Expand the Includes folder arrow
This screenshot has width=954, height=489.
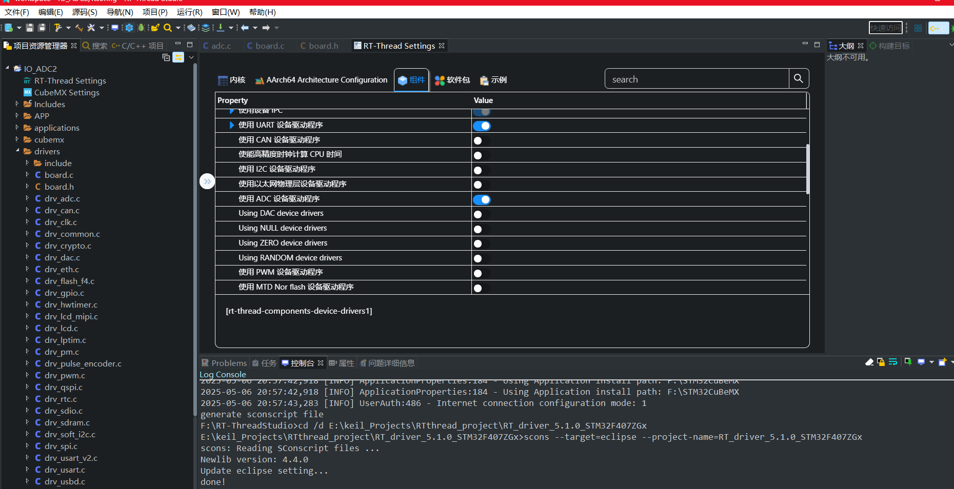[x=17, y=104]
